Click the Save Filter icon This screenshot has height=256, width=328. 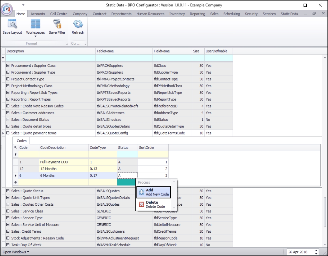[57, 24]
